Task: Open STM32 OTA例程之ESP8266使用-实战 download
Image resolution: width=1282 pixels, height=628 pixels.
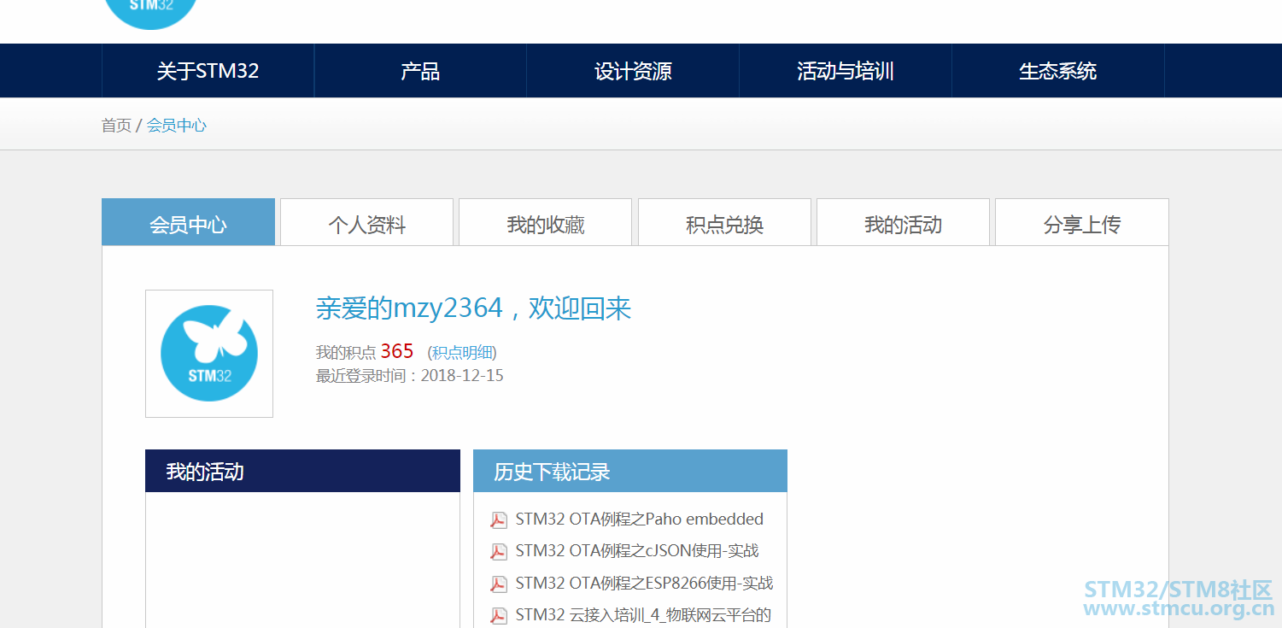Action: (x=645, y=584)
